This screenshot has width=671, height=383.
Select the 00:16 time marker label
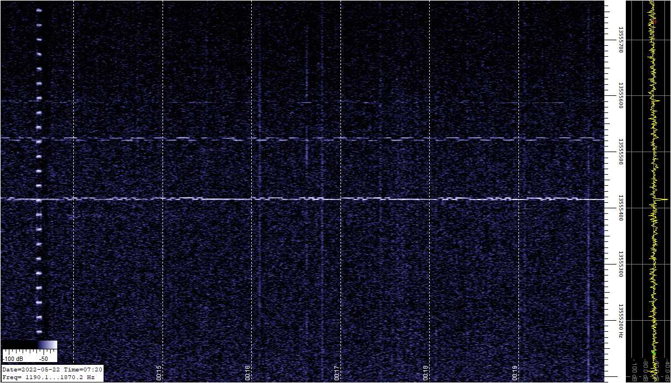[x=248, y=373]
